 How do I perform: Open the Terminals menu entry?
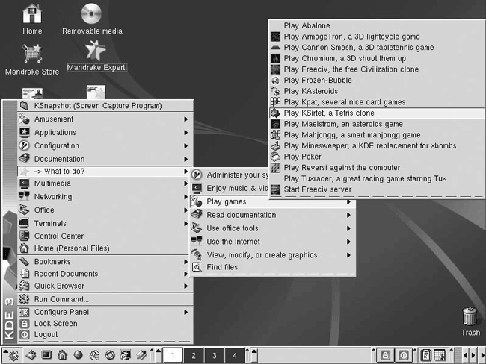[105, 223]
